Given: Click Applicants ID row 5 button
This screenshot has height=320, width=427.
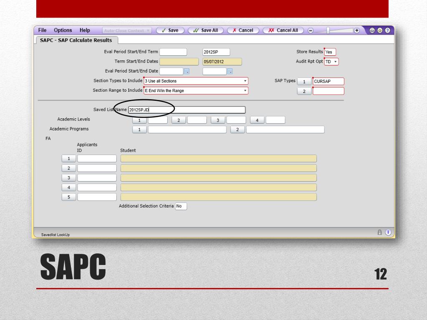Looking at the screenshot, I should [69, 197].
